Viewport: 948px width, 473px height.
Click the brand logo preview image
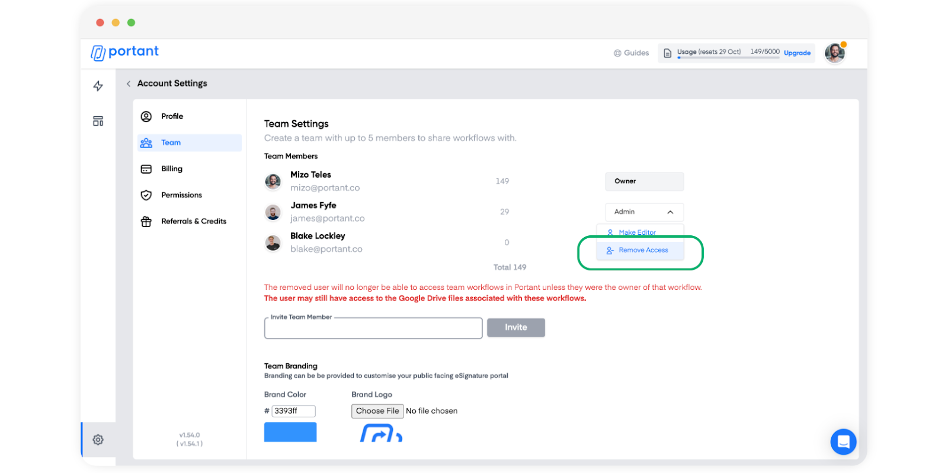pyautogui.click(x=382, y=433)
